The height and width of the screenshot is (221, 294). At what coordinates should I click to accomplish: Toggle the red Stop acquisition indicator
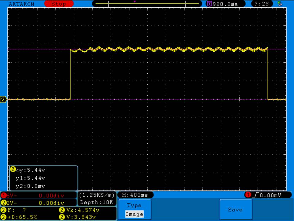click(59, 4)
